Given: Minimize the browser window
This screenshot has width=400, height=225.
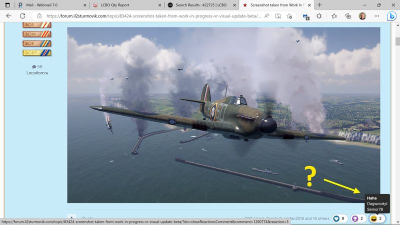Looking at the screenshot, I should [x=364, y=5].
